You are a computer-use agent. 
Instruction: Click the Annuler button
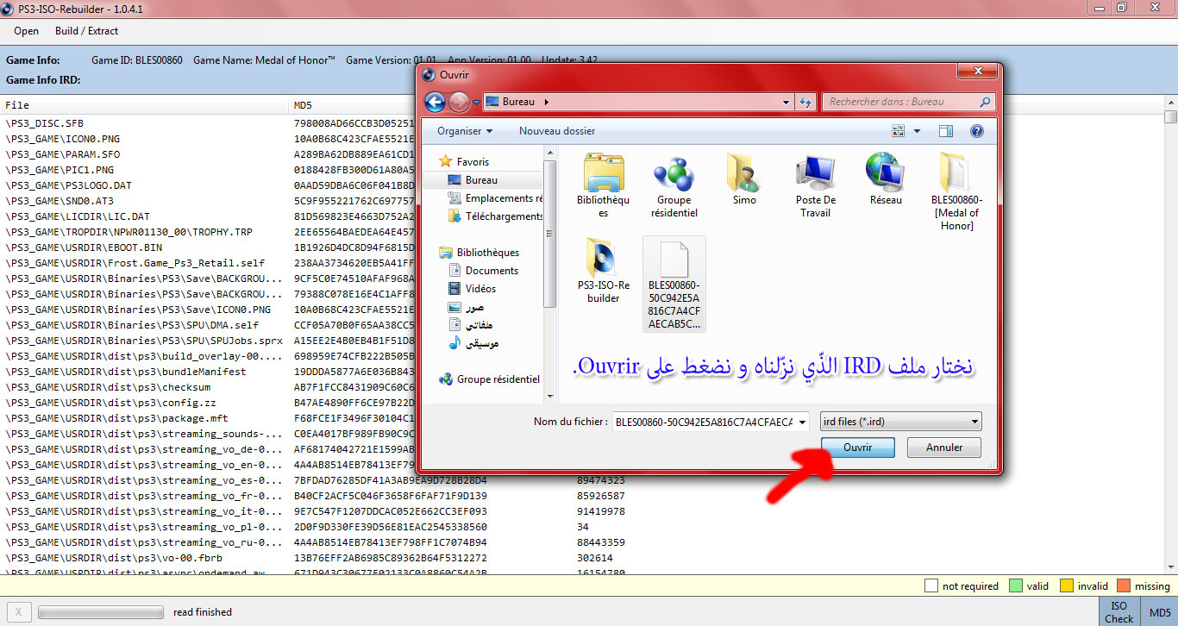[944, 448]
